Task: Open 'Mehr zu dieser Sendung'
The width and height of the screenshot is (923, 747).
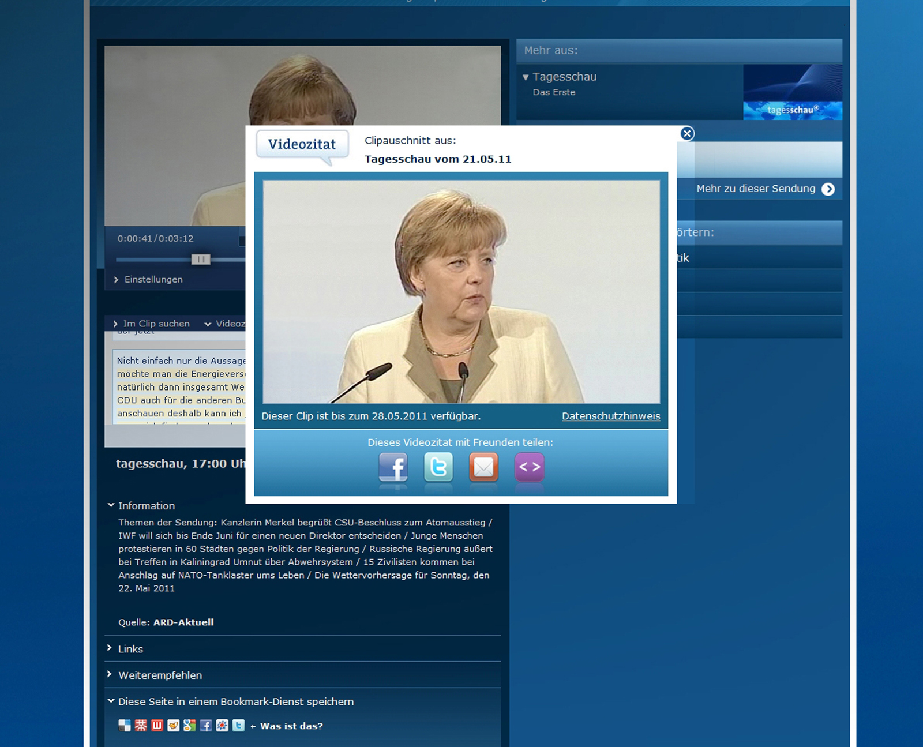Action: 765,189
